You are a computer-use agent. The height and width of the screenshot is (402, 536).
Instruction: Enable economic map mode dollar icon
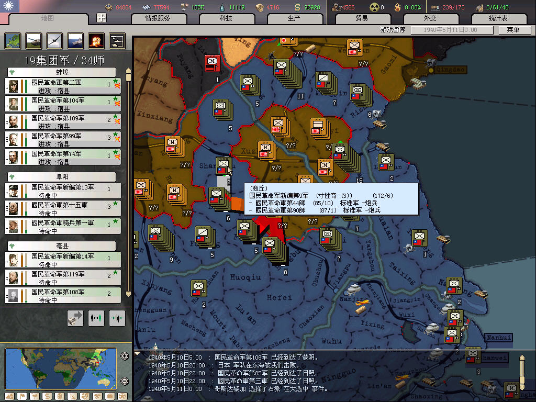click(x=47, y=397)
